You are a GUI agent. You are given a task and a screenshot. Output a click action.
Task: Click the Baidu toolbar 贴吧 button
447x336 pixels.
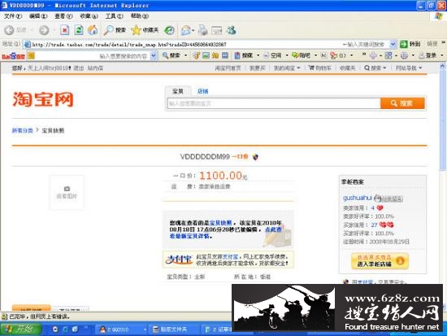pyautogui.click(x=302, y=55)
